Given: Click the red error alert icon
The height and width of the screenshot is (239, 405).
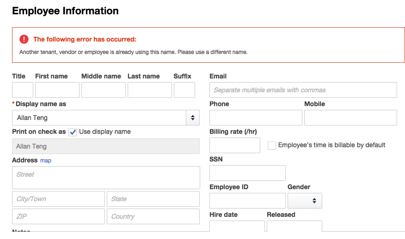Looking at the screenshot, I should point(24,40).
